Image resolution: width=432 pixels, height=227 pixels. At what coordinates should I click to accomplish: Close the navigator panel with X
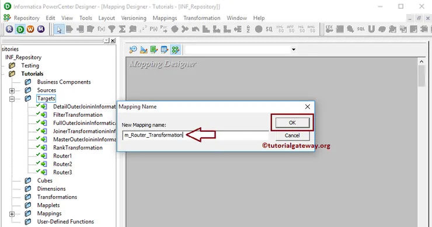[113, 40]
